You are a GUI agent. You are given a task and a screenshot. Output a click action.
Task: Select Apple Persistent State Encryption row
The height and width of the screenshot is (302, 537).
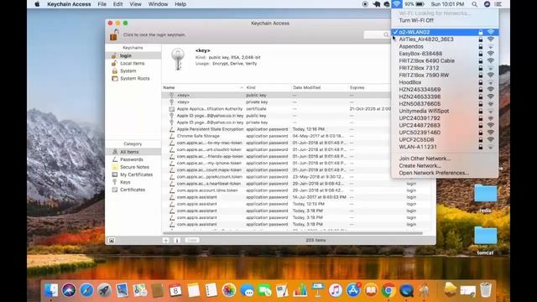(276, 129)
